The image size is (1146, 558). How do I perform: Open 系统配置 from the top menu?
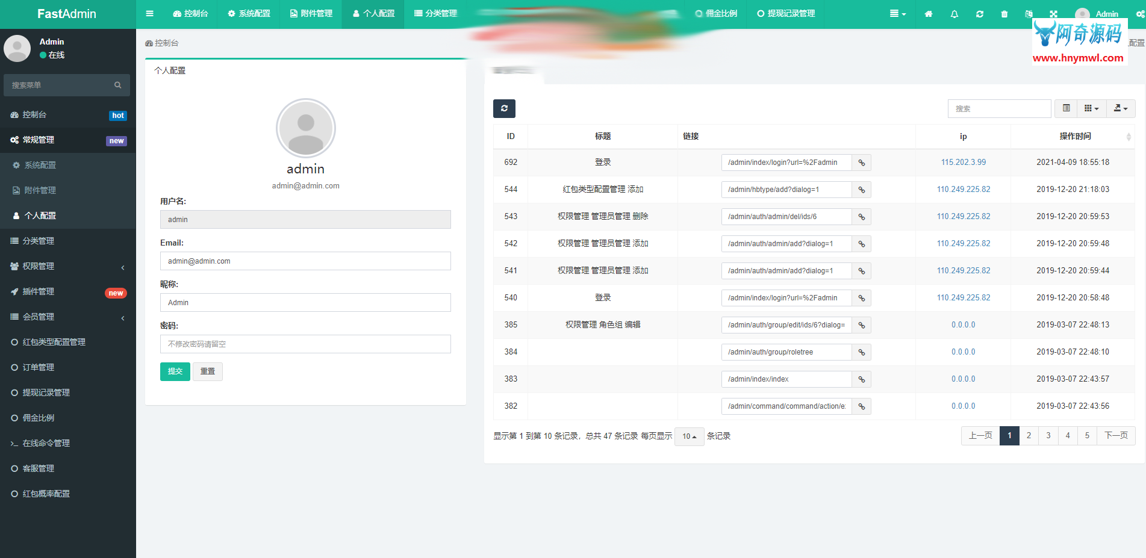249,13
